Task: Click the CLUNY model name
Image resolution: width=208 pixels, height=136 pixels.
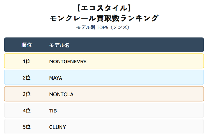Action: click(58, 127)
